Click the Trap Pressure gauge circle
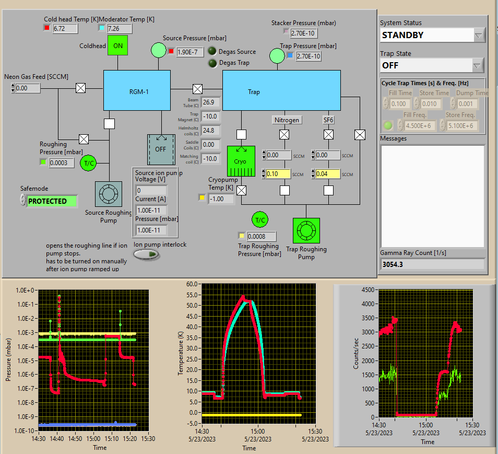The height and width of the screenshot is (454, 498). point(277,55)
